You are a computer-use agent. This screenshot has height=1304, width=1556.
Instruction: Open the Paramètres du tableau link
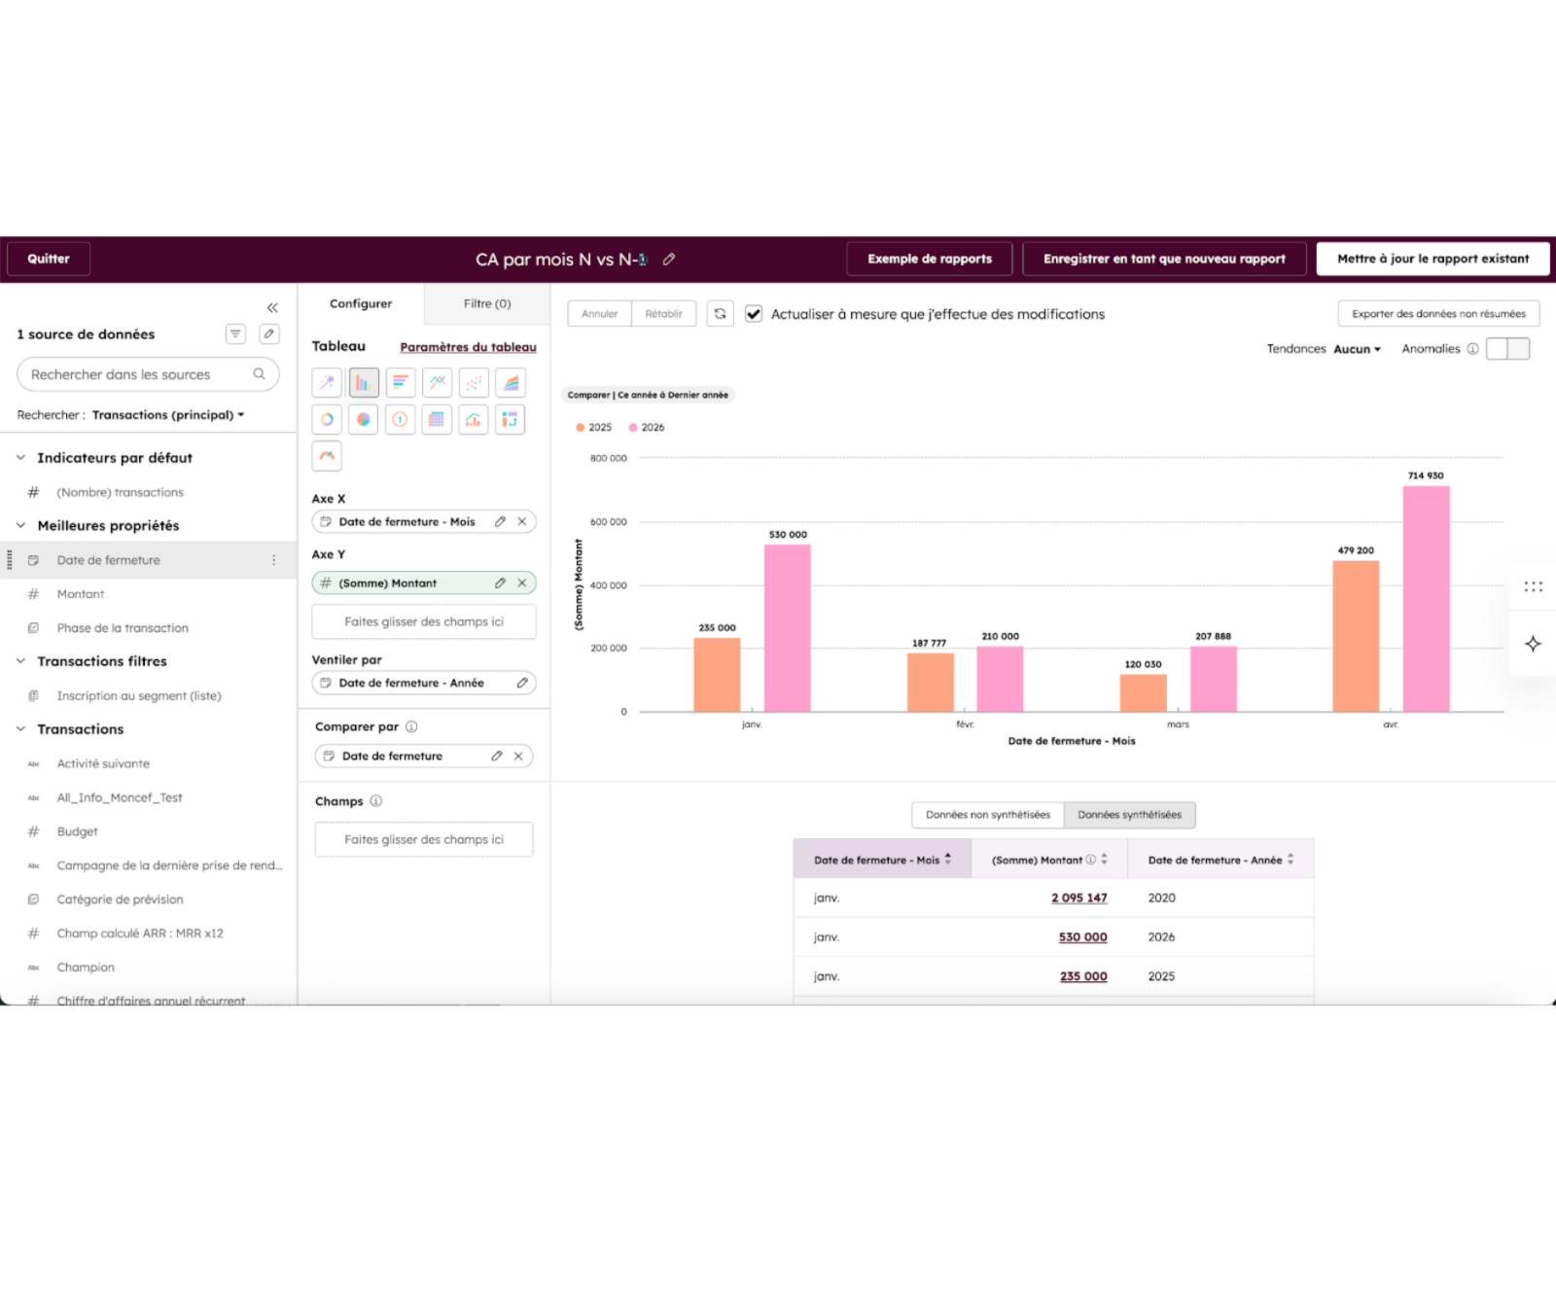click(468, 347)
